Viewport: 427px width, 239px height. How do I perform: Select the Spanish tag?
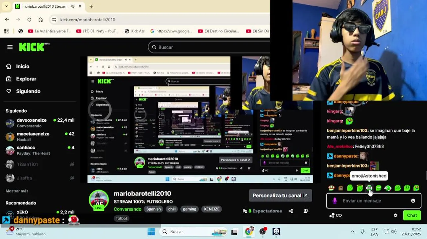click(x=153, y=209)
